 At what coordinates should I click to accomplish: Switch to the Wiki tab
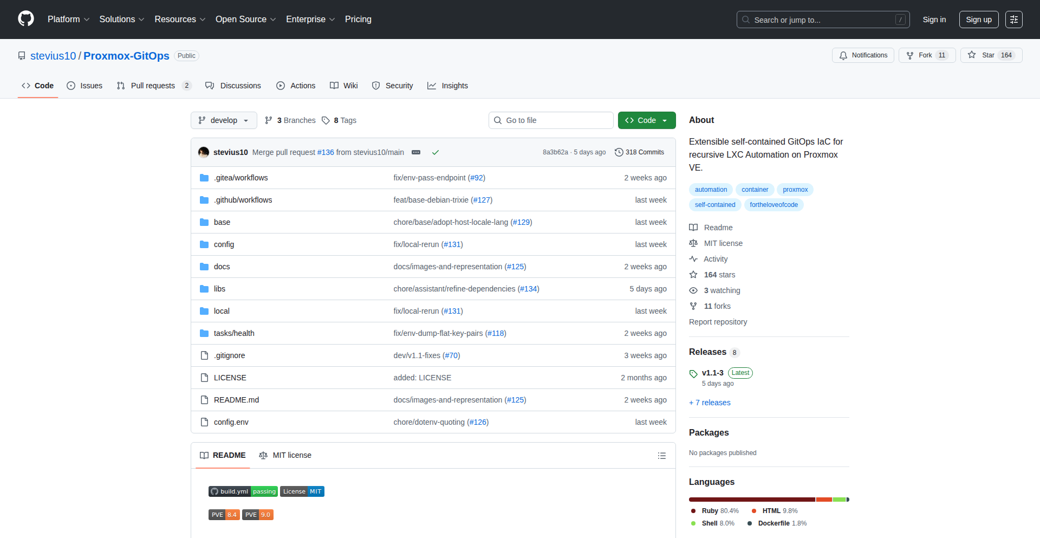[344, 86]
